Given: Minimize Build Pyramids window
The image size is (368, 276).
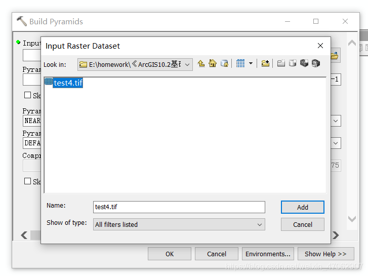Looking at the screenshot, I should (288, 21).
